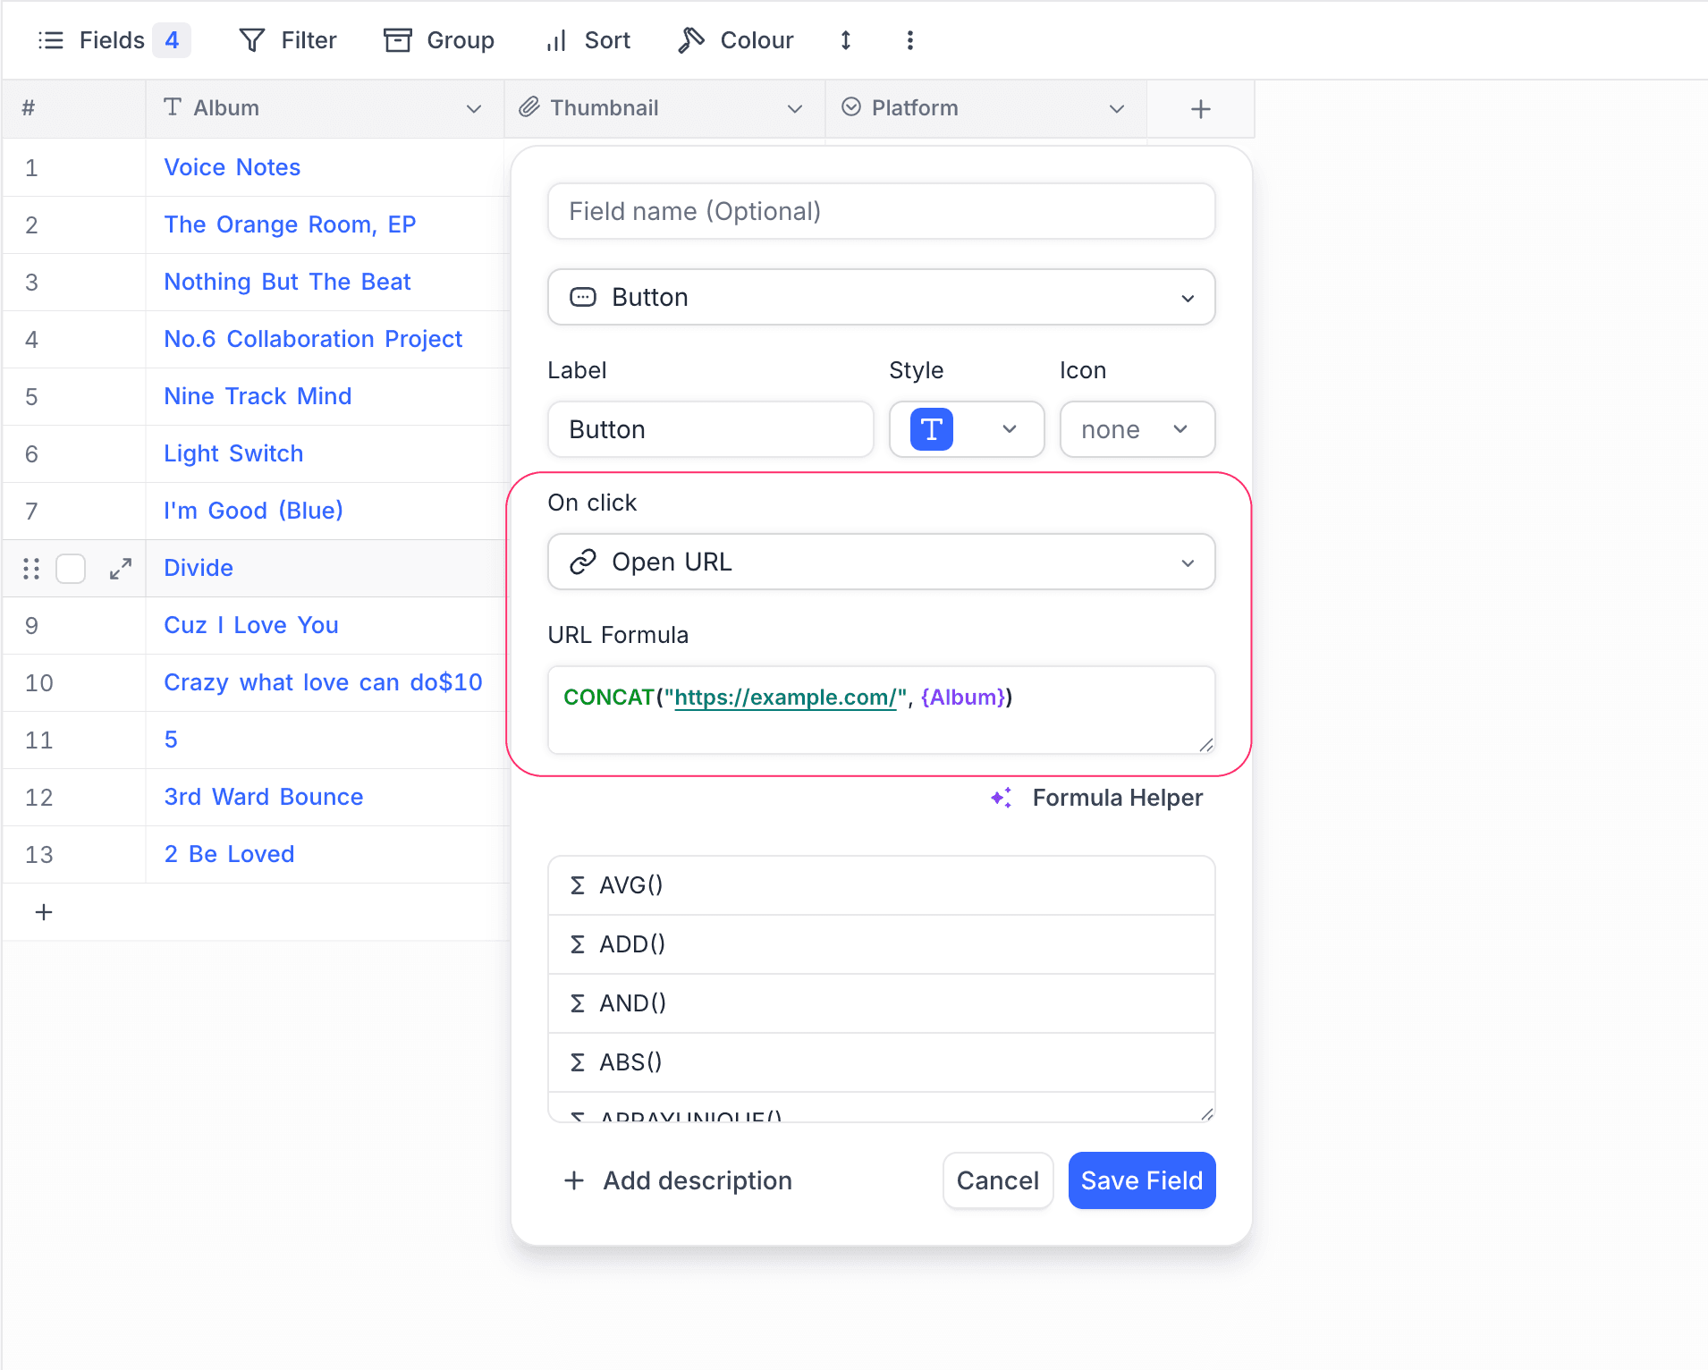
Task: Click the Save Field button
Action: [x=1141, y=1180]
